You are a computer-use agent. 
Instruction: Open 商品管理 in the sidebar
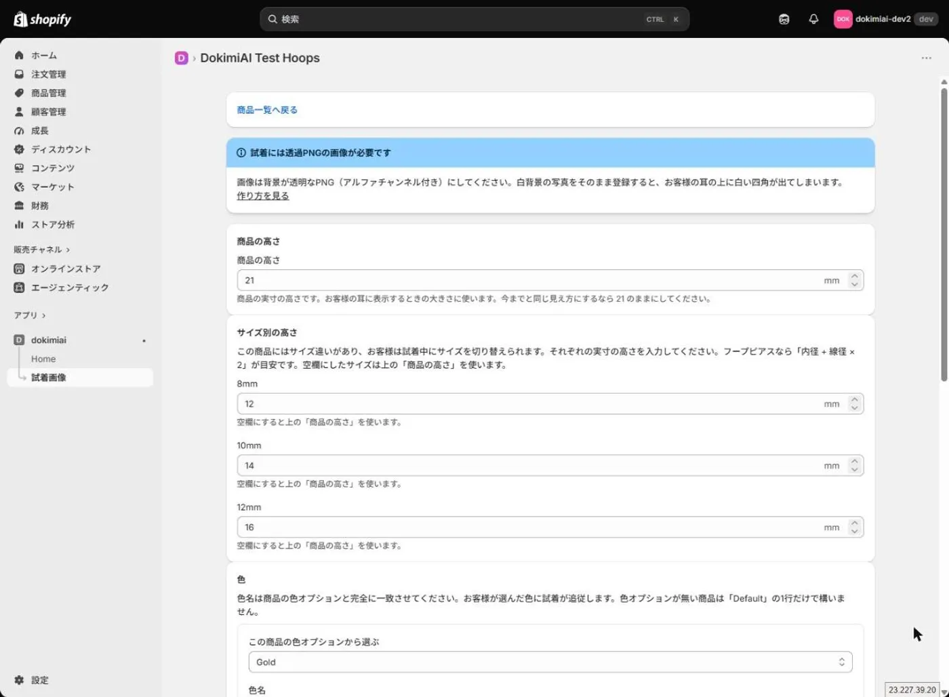tap(48, 93)
